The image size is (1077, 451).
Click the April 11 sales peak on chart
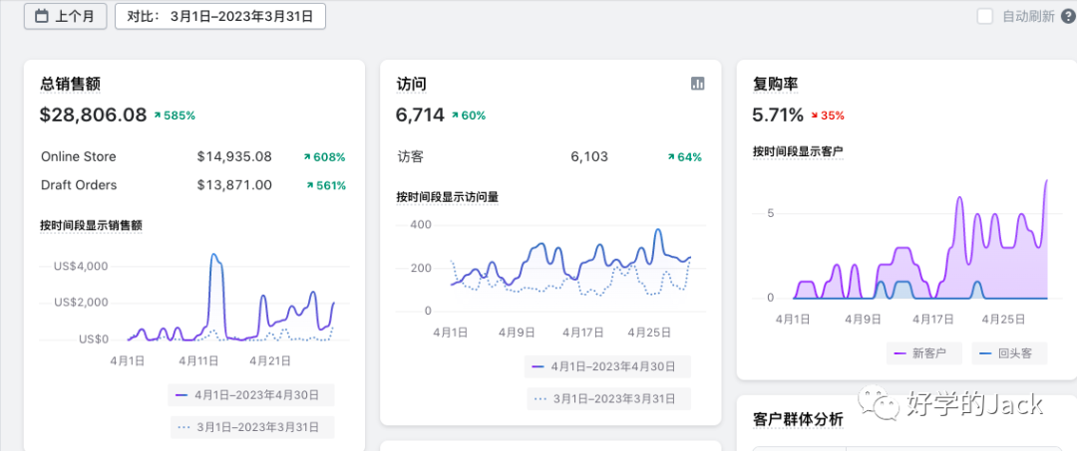[215, 256]
